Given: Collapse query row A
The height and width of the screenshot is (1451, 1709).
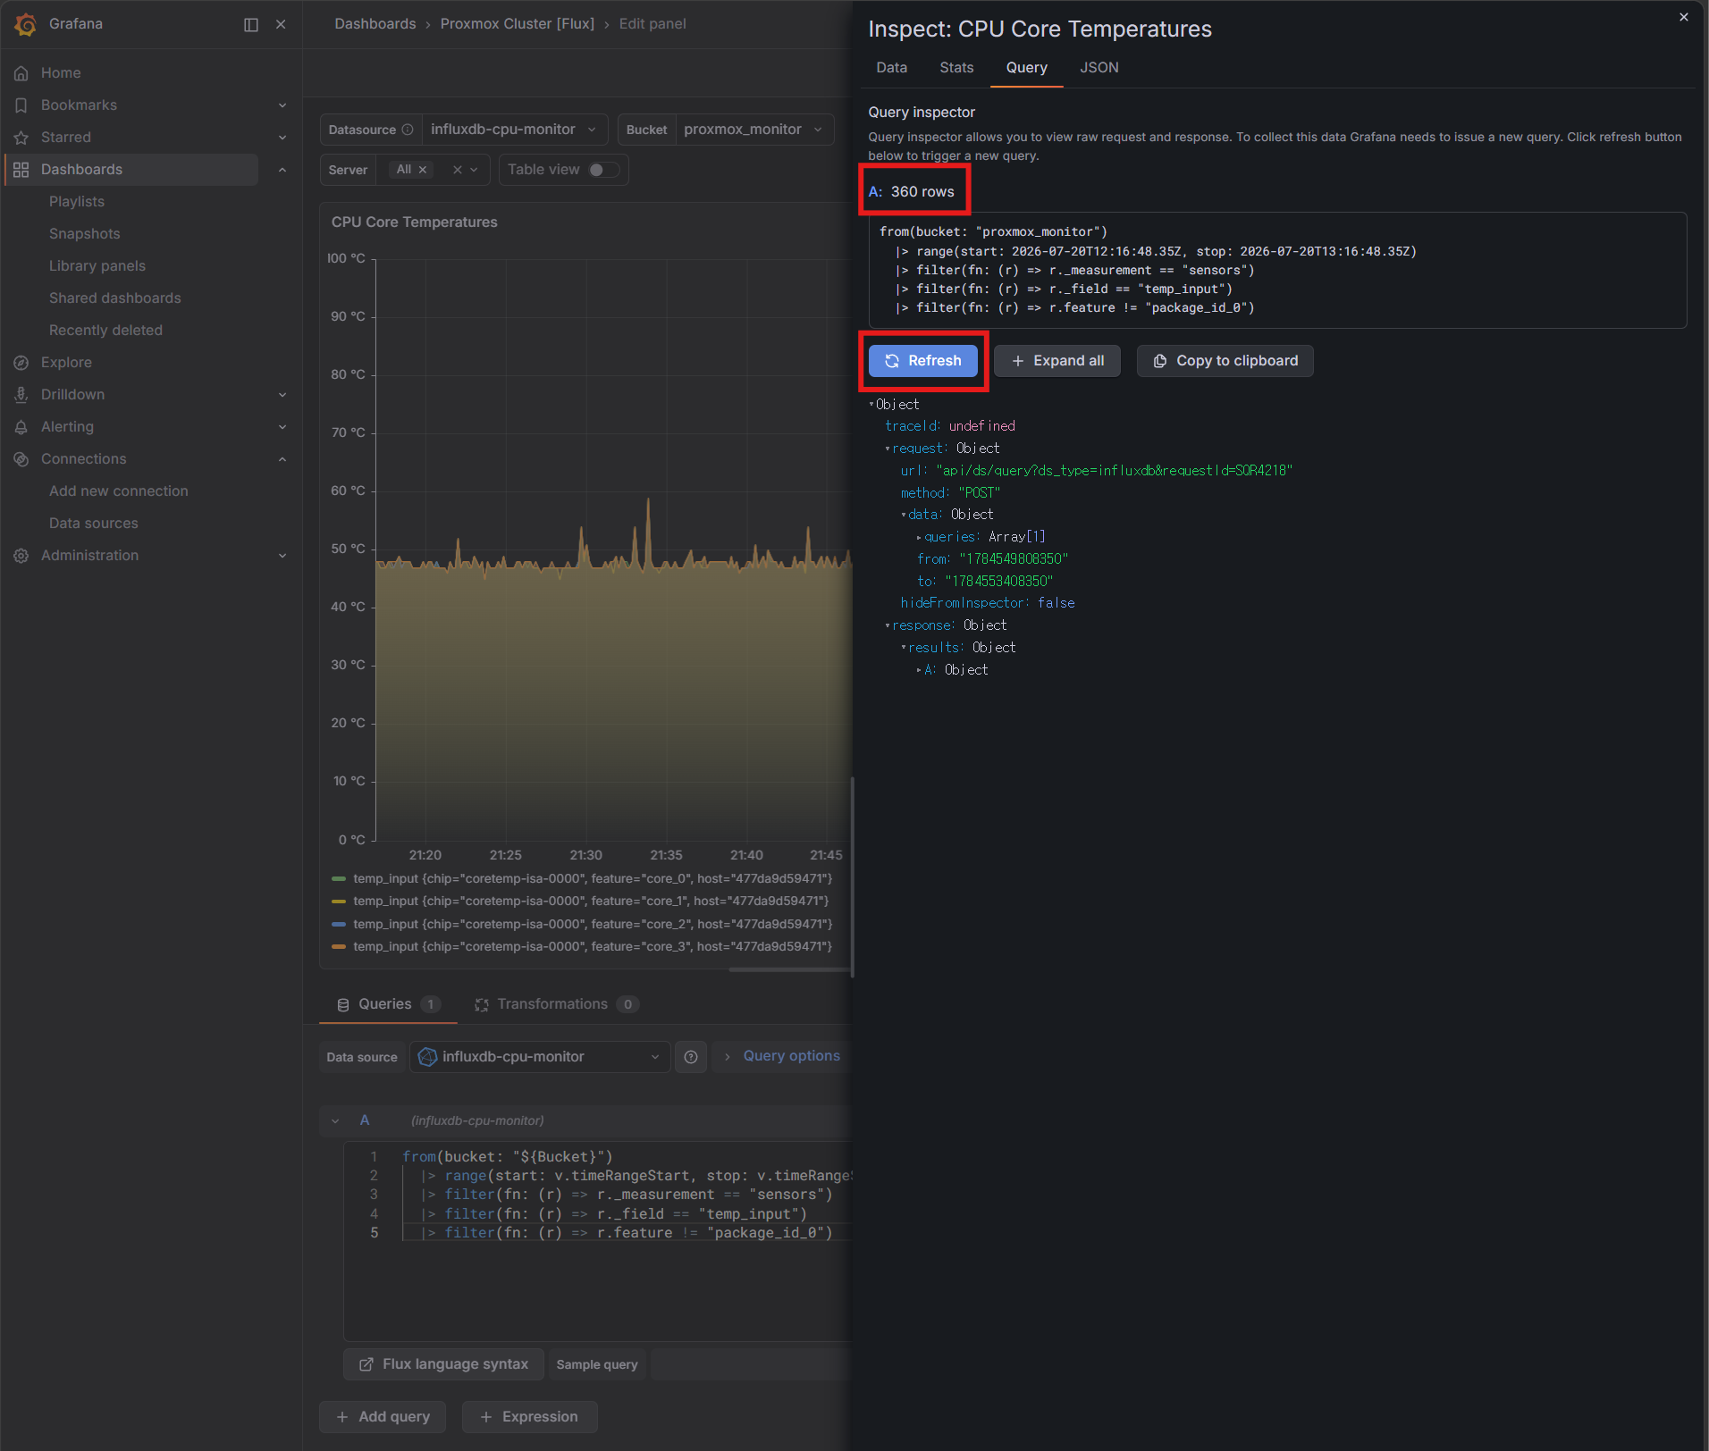Looking at the screenshot, I should coord(335,1121).
